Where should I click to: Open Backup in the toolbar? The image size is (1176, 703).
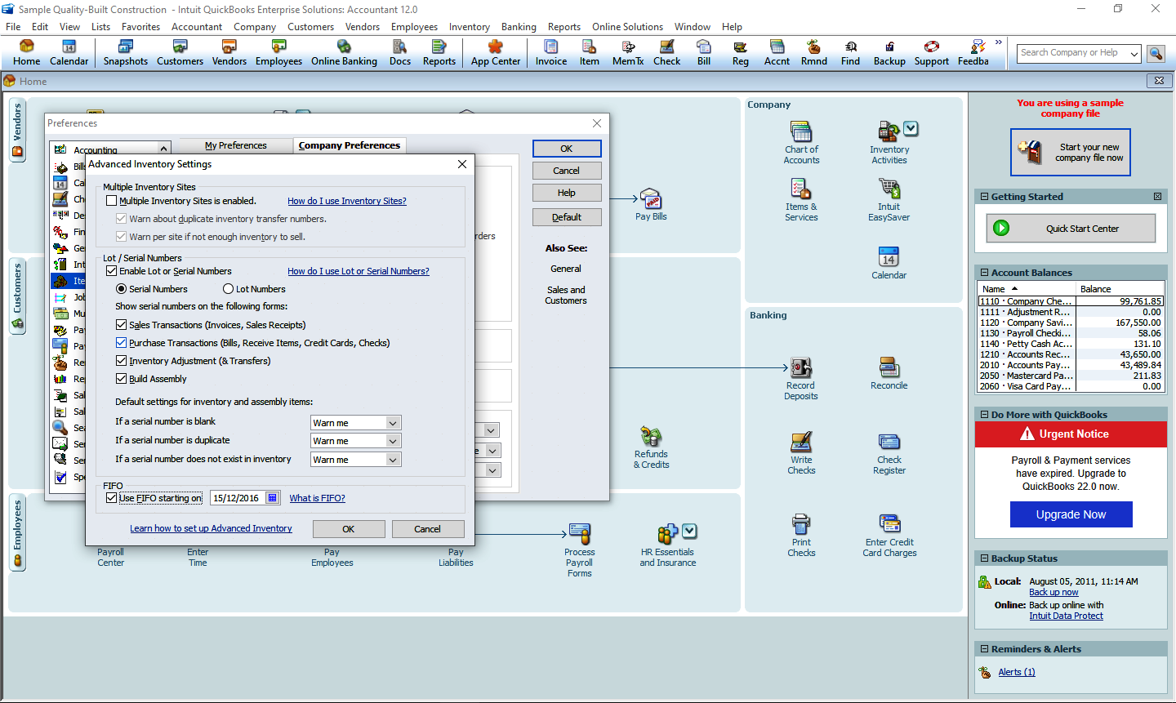(x=889, y=53)
